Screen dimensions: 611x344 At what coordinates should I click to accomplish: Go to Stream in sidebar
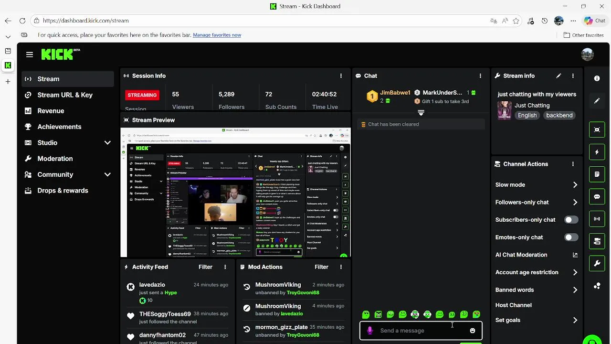tap(68, 79)
